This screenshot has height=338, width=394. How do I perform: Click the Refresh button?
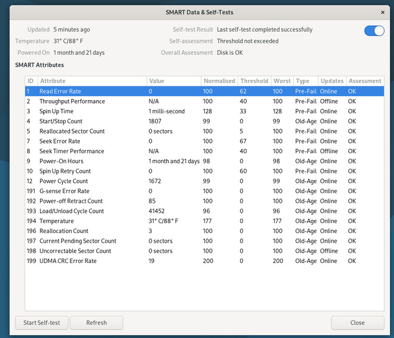(x=96, y=323)
